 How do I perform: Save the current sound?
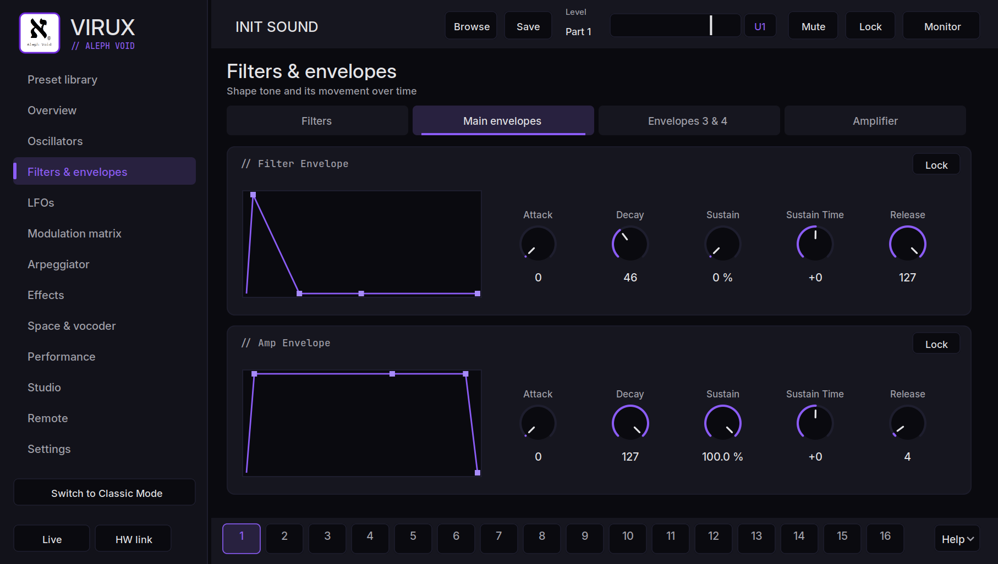click(x=528, y=26)
